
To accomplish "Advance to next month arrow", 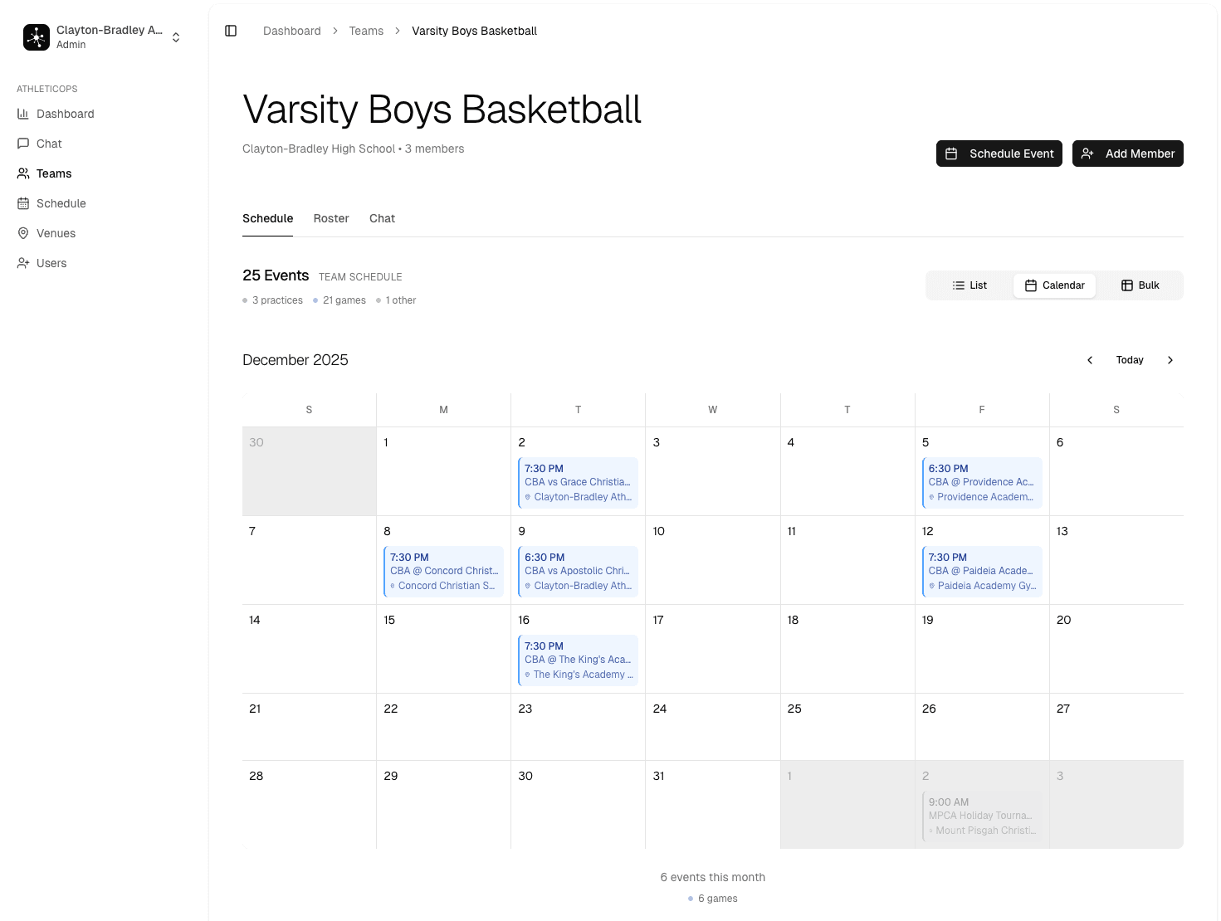I will coord(1170,360).
